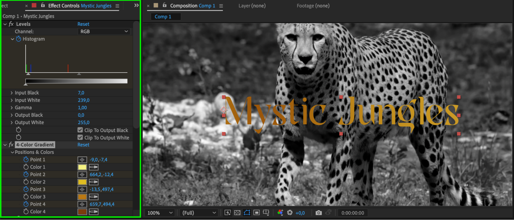Toggle the Histogram stopwatch
This screenshot has height=220, width=514.
(x=19, y=39)
